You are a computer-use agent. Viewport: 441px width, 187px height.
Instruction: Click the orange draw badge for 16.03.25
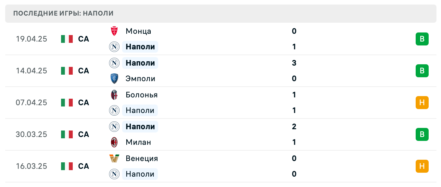pos(422,166)
